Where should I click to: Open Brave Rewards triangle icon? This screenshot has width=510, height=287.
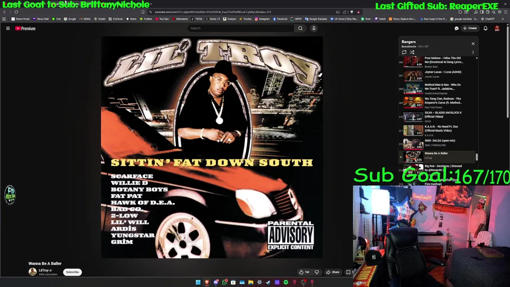[358, 12]
